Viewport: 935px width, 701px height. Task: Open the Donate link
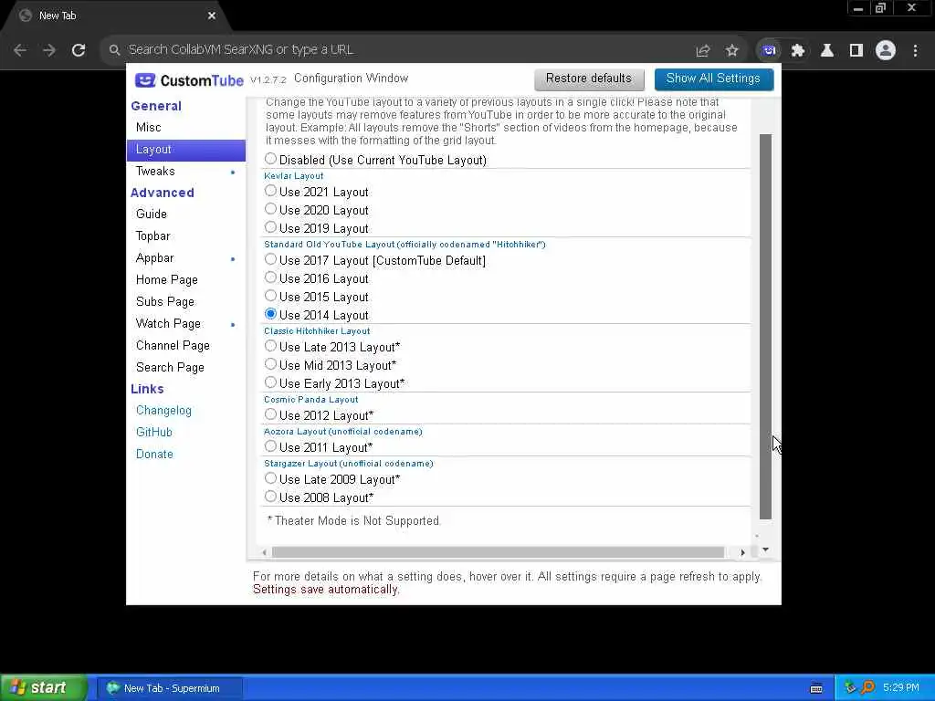[x=154, y=455]
